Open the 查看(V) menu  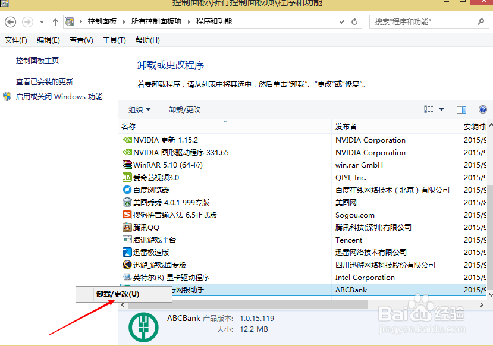click(x=81, y=40)
